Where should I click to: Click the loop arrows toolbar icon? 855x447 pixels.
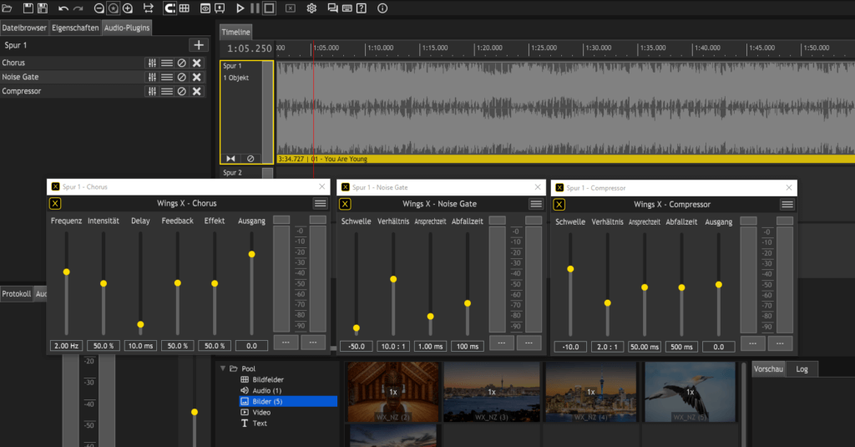[x=149, y=8]
